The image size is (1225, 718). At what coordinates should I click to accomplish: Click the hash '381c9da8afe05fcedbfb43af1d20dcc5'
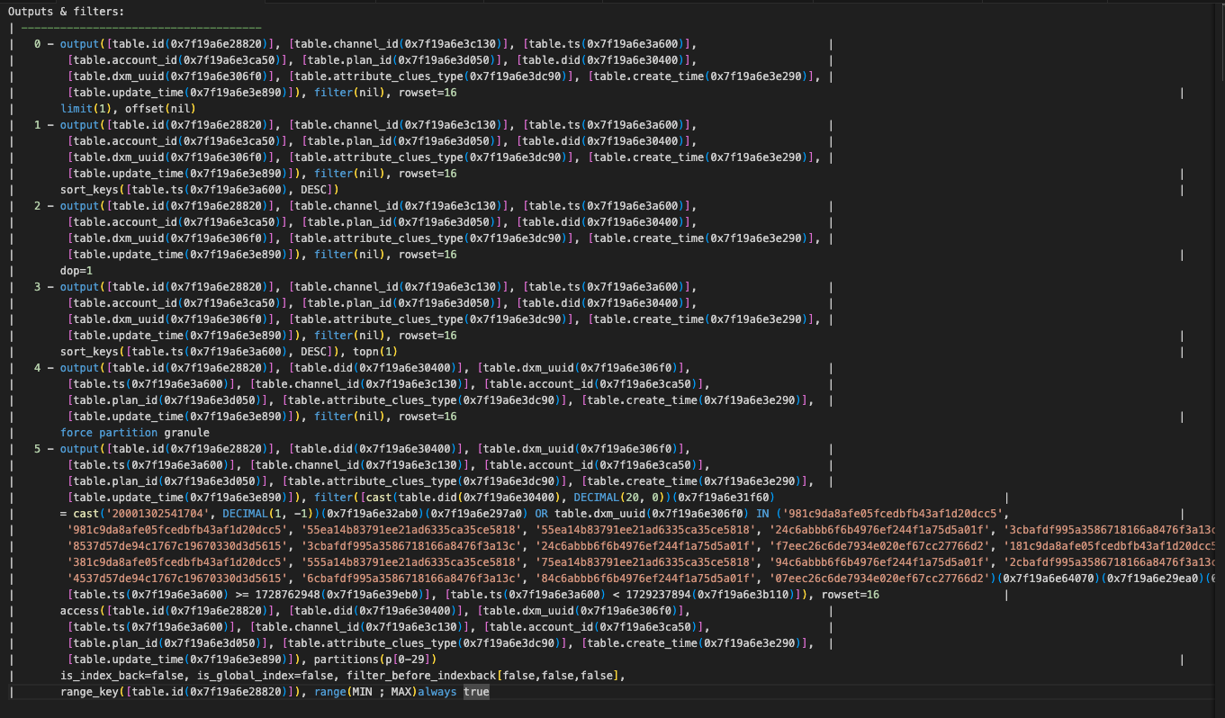click(177, 561)
